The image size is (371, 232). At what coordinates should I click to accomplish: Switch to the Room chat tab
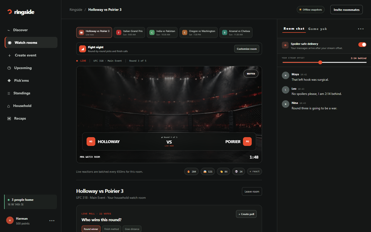294,29
